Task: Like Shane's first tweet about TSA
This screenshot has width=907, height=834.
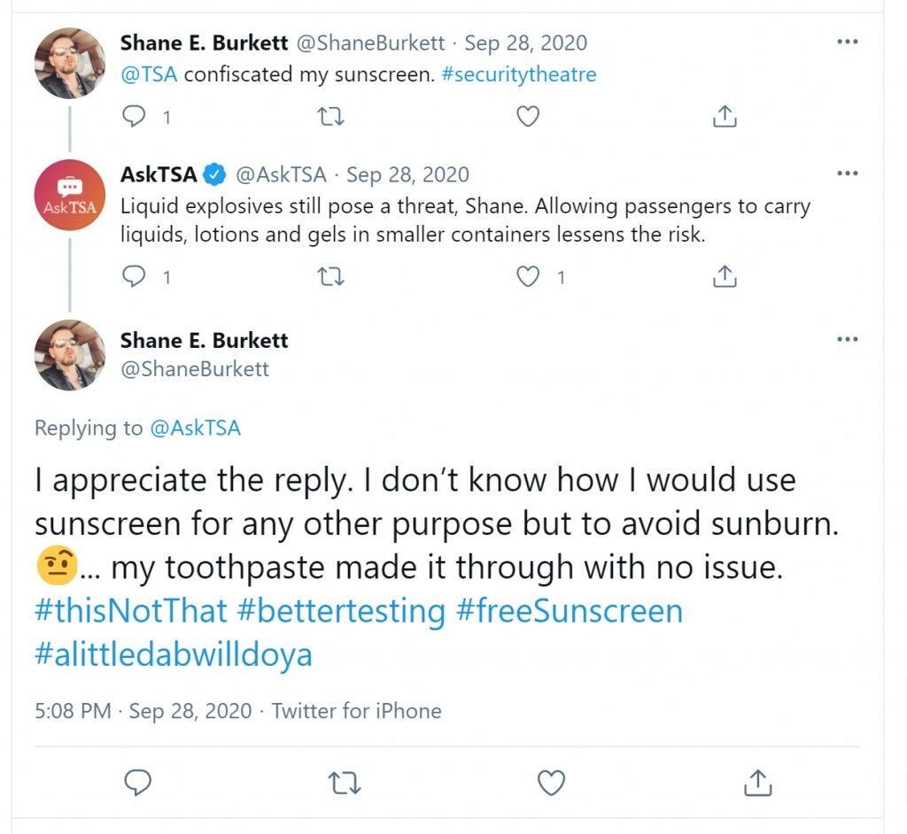Action: click(x=528, y=116)
